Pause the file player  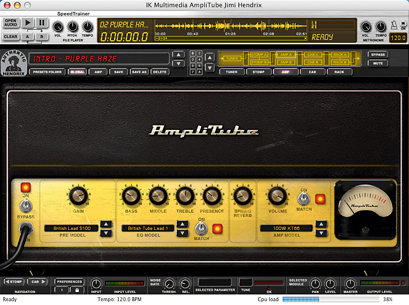click(x=42, y=23)
